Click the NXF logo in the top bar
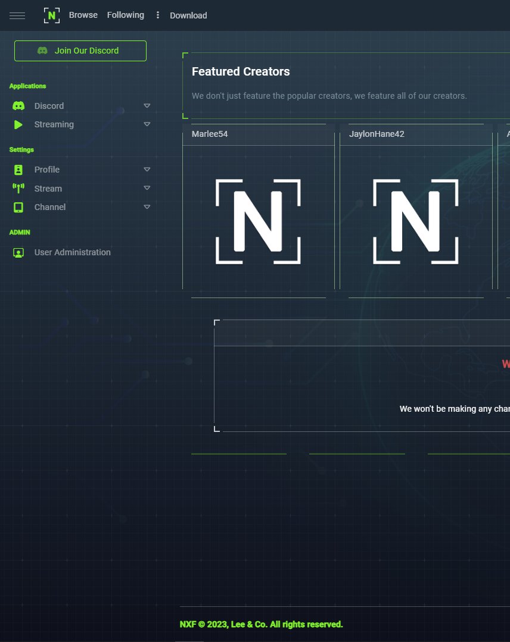The width and height of the screenshot is (510, 642). (x=51, y=15)
